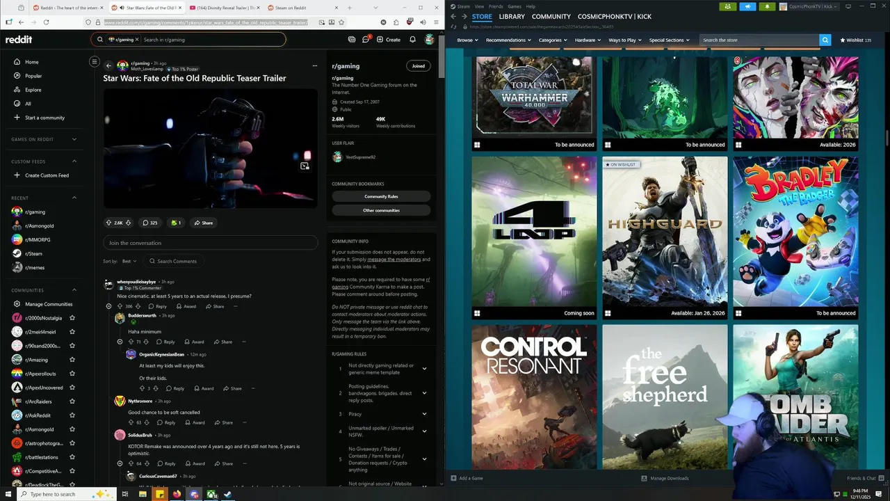Screen dimensions: 890x501
Task: Open Steam Friends menu
Action: tap(496, 6)
